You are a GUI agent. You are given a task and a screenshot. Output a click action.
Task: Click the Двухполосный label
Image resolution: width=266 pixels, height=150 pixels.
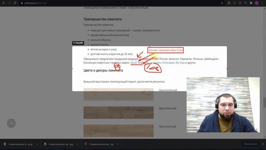167,108
